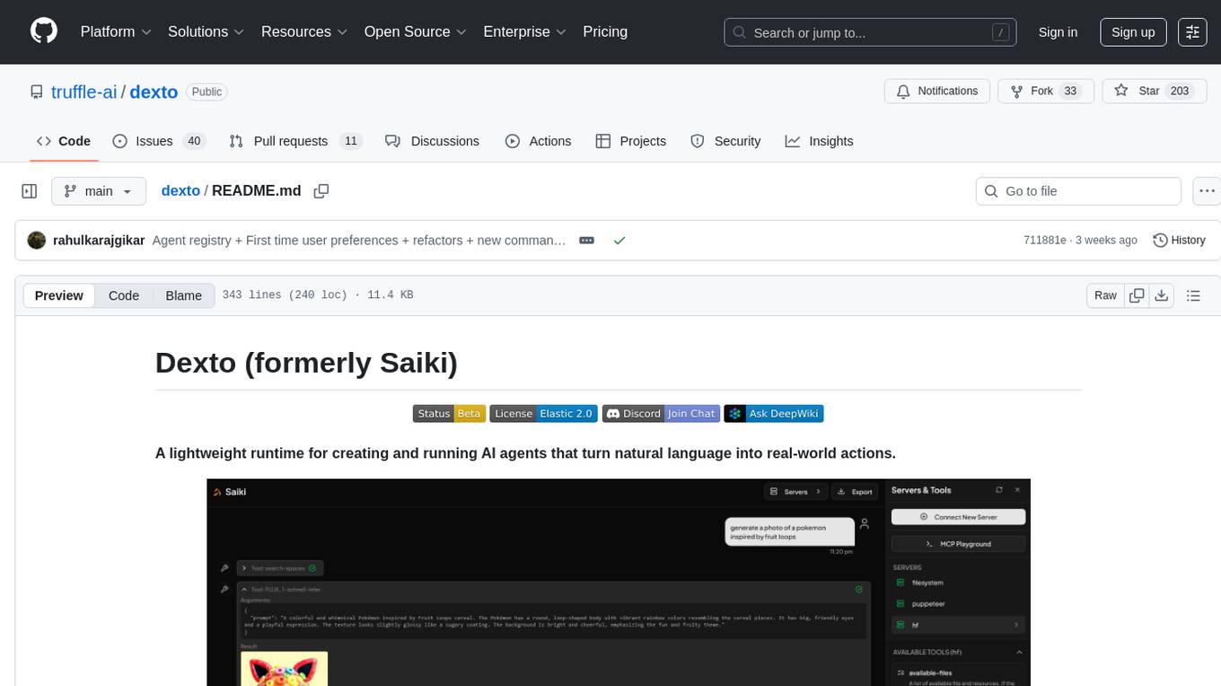Expand the Open Source menu
Viewport: 1221px width, 686px height.
tap(415, 31)
